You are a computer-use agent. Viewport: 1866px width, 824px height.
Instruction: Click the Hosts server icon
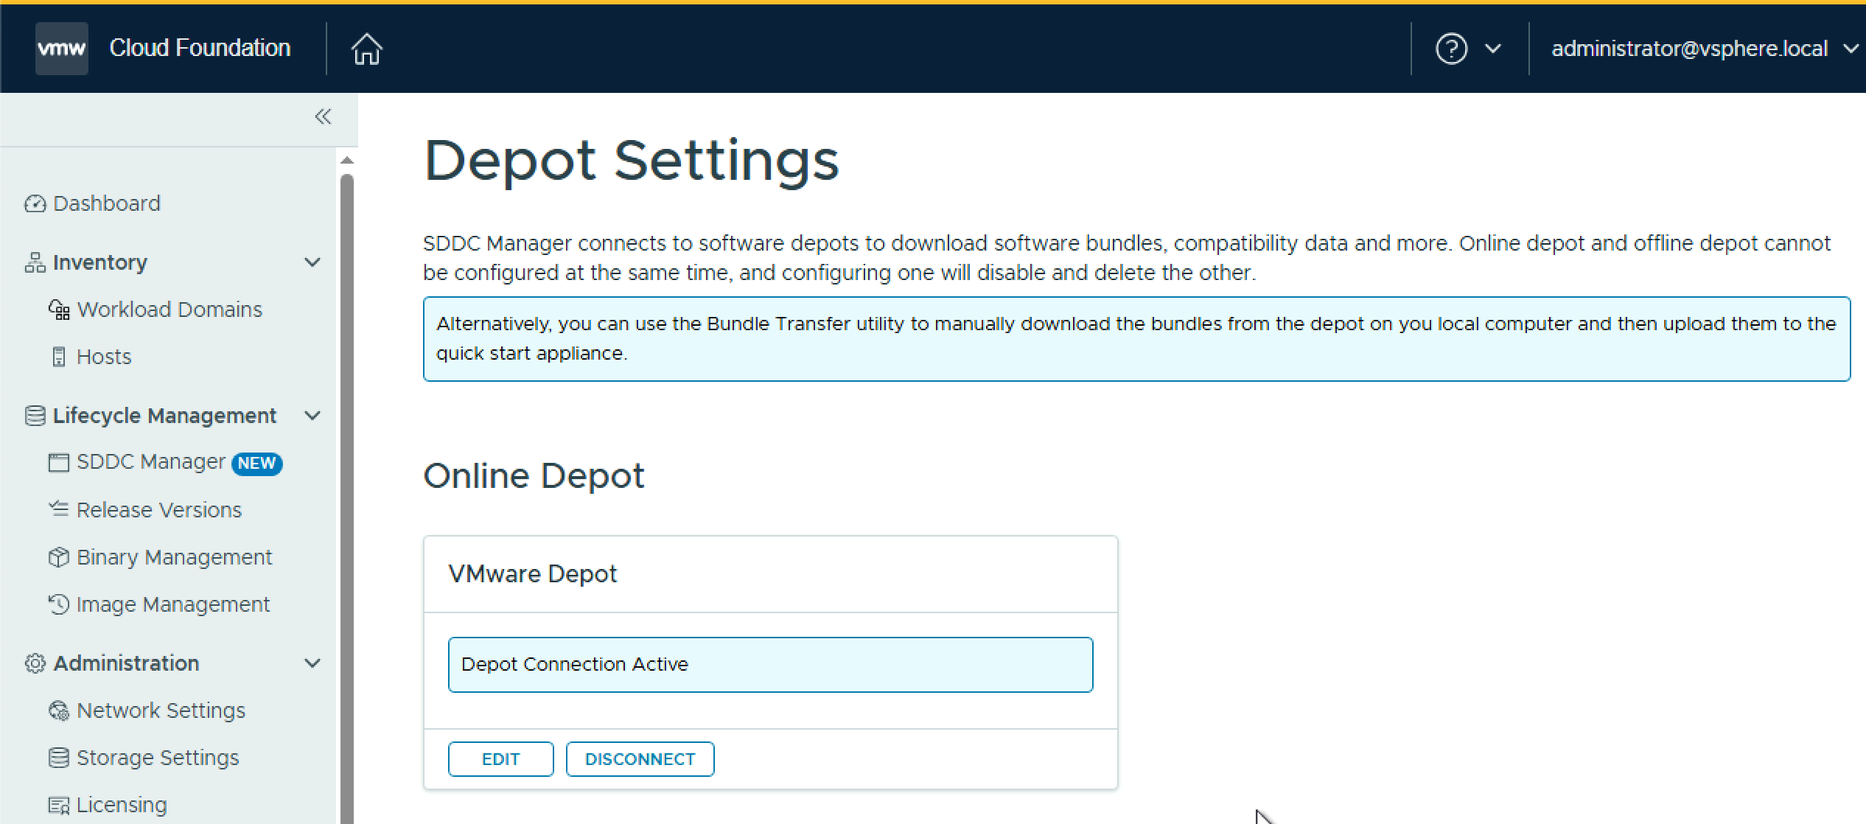(x=59, y=357)
